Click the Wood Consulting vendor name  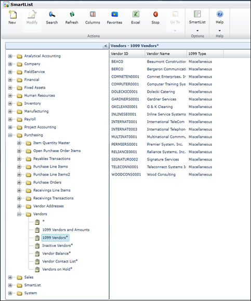[161, 174]
